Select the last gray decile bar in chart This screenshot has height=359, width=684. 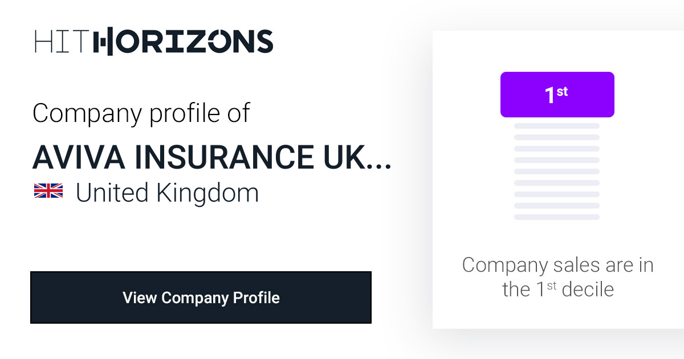(557, 217)
